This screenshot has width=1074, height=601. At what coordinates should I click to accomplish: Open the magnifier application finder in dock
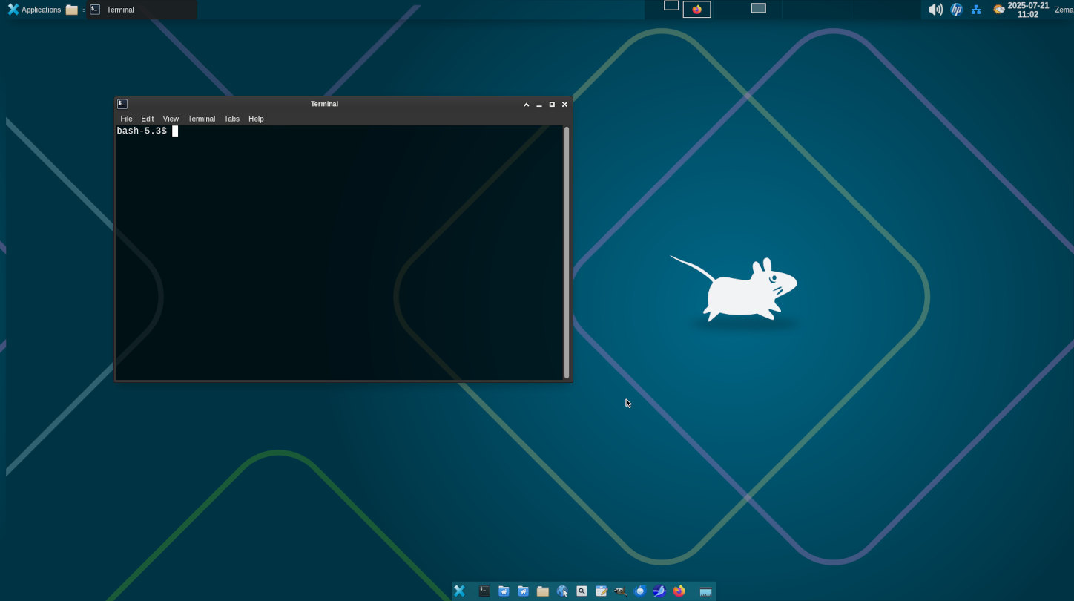click(x=582, y=591)
